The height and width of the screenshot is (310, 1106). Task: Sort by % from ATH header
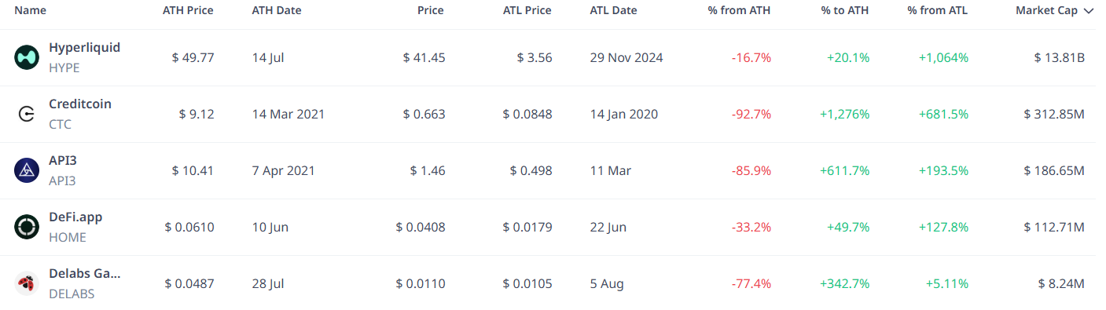pos(740,11)
